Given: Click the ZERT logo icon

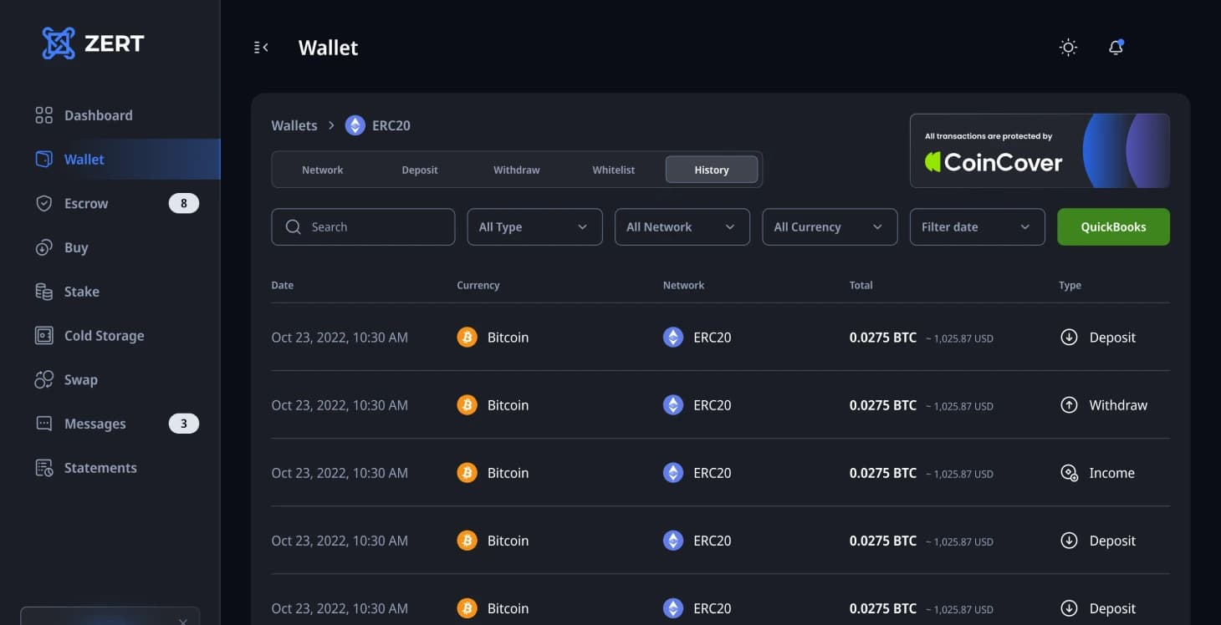Looking at the screenshot, I should click(57, 43).
